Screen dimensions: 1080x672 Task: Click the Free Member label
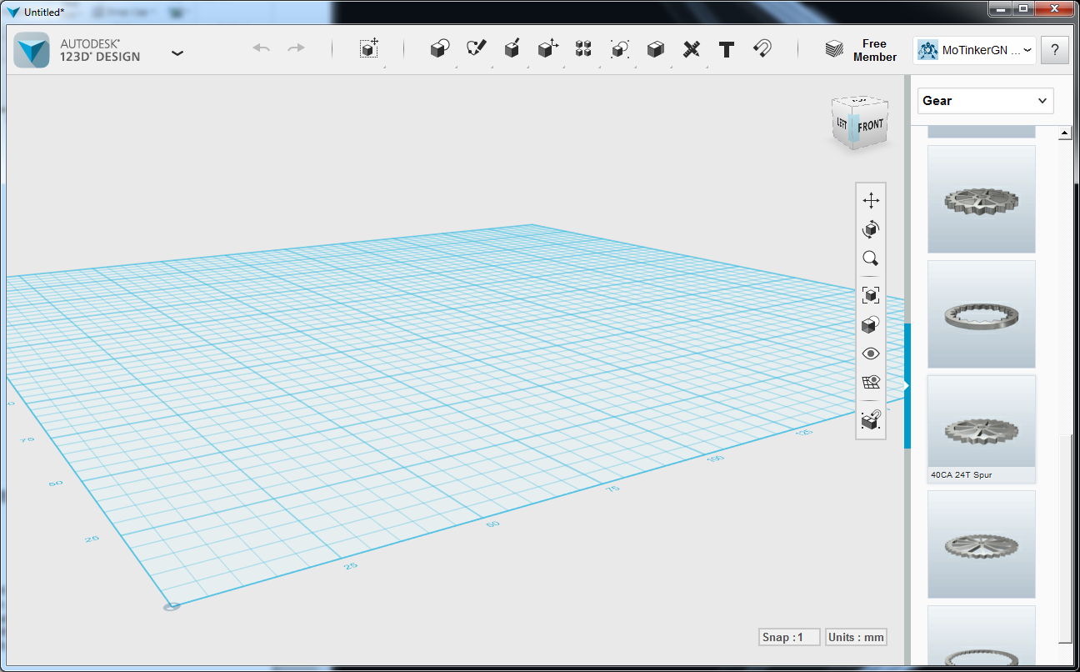coord(875,50)
